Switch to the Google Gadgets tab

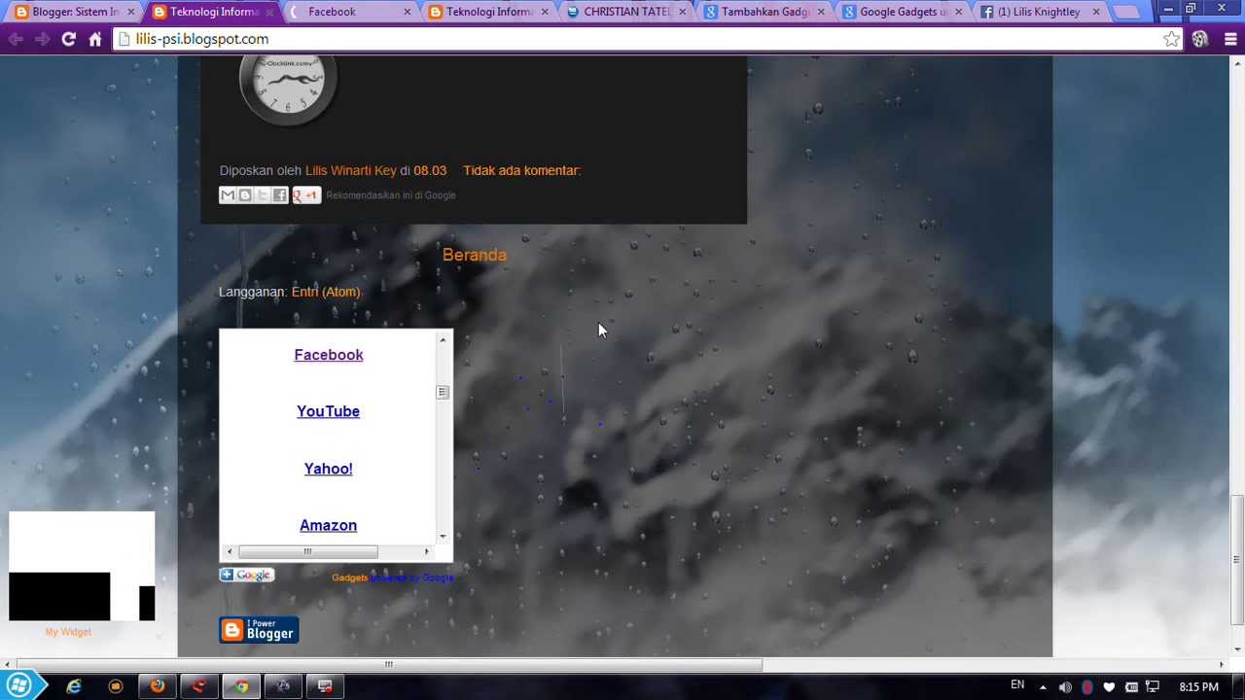(904, 12)
